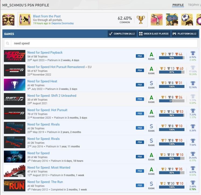Click the Shift 2 Unleashed cover thumbnail
The image size is (201, 195).
coord(15,99)
